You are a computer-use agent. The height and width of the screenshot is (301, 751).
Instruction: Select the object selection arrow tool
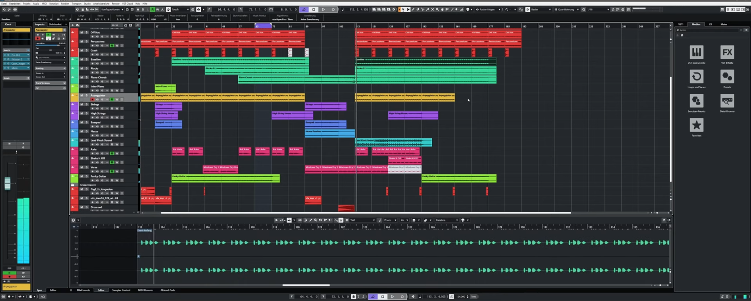point(403,9)
